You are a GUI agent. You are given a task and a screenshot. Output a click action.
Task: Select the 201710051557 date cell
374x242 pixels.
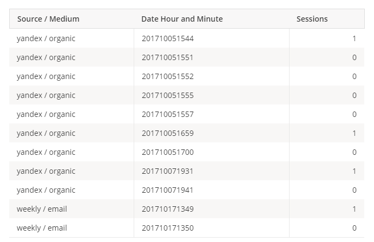tap(167, 114)
